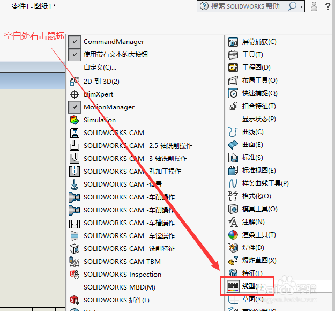Image resolution: width=335 pixels, height=311 pixels.
Task: Click the 布局工具(O) icon
Action: [233, 80]
